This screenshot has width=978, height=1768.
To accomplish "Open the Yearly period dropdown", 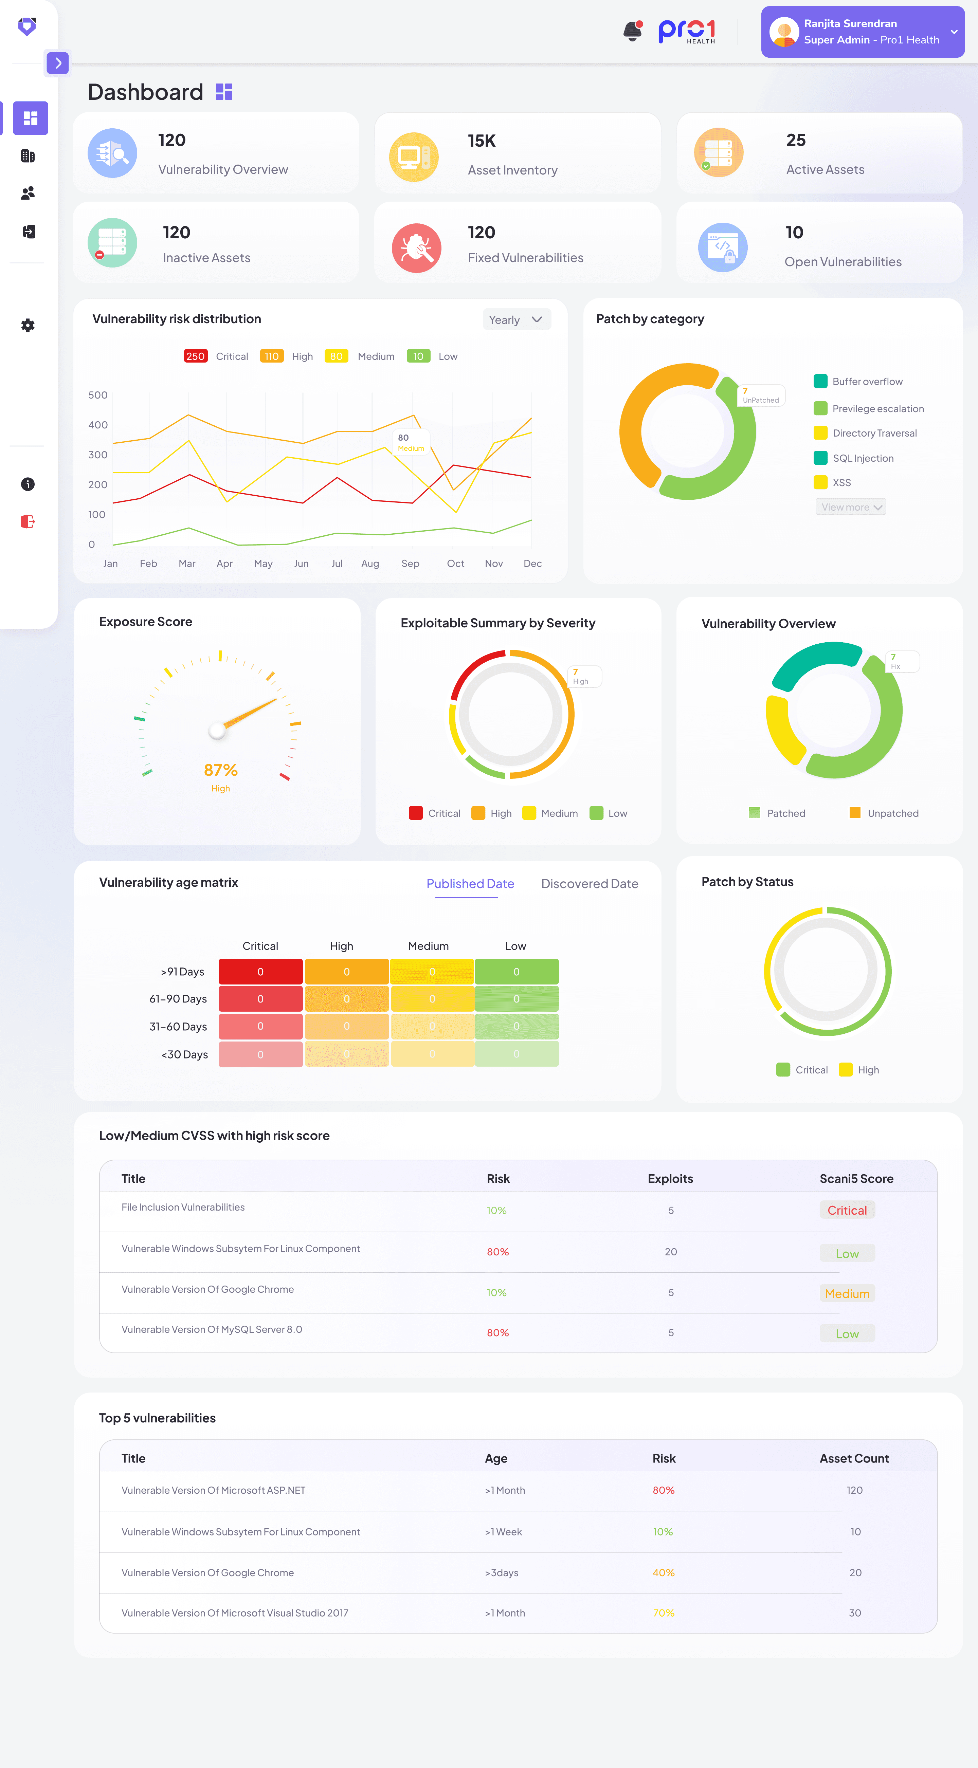I will pyautogui.click(x=516, y=320).
